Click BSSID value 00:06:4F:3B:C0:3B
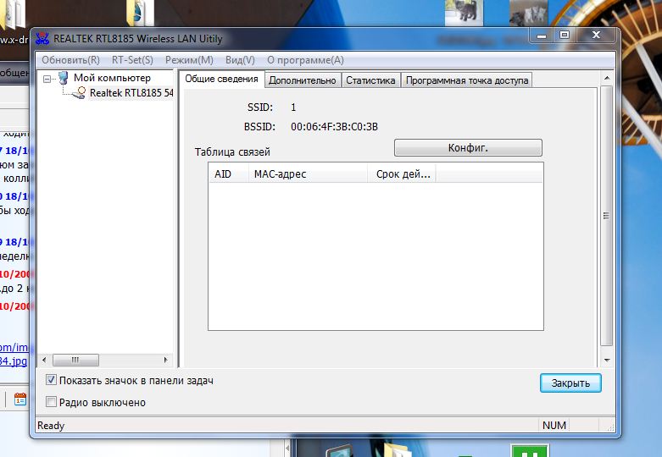The image size is (662, 457). tap(334, 126)
